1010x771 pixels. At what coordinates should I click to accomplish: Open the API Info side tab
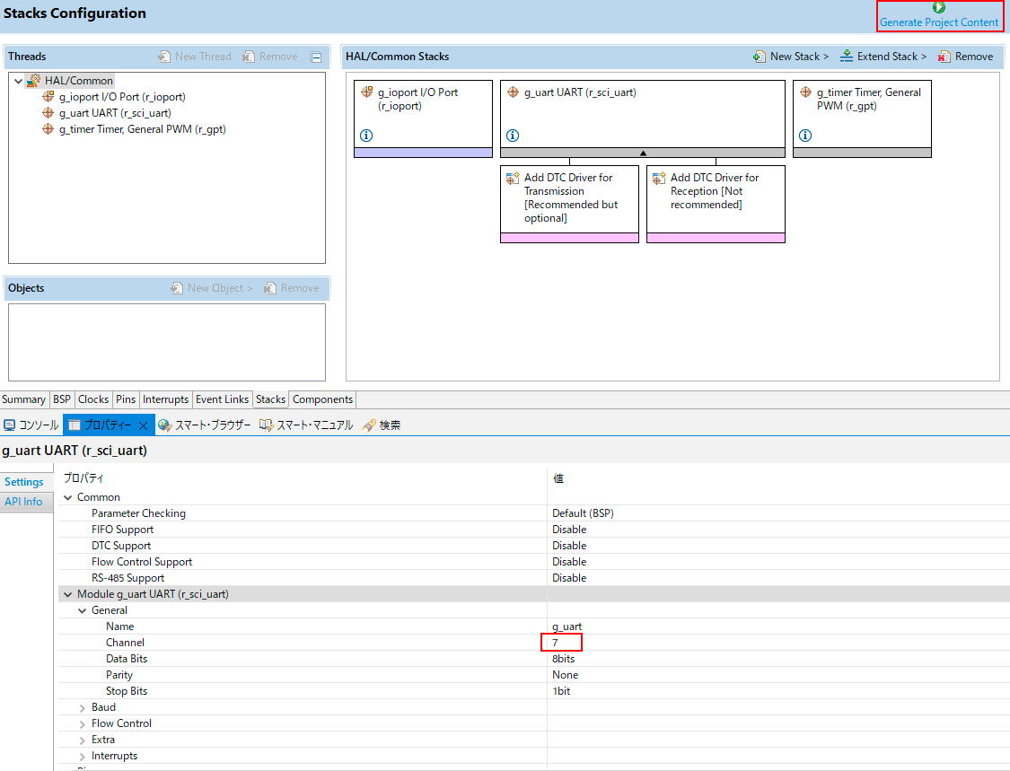pyautogui.click(x=23, y=502)
